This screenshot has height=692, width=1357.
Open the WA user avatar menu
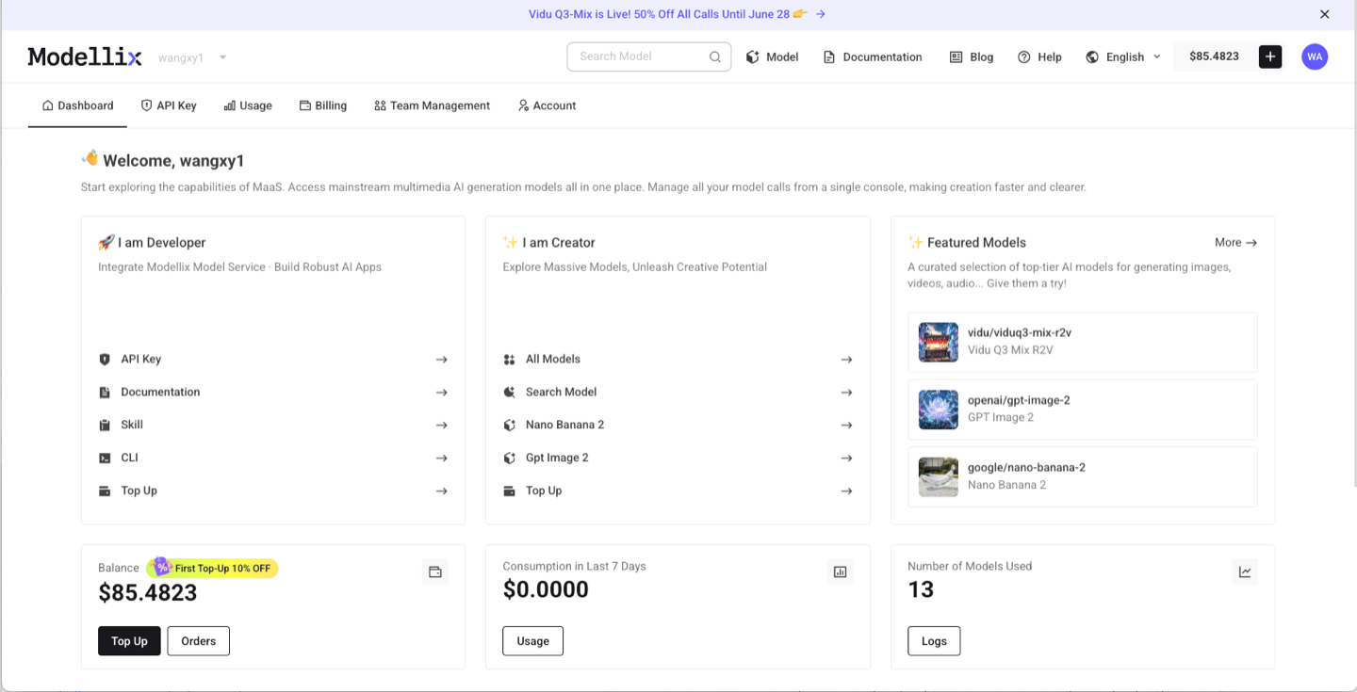tap(1315, 56)
